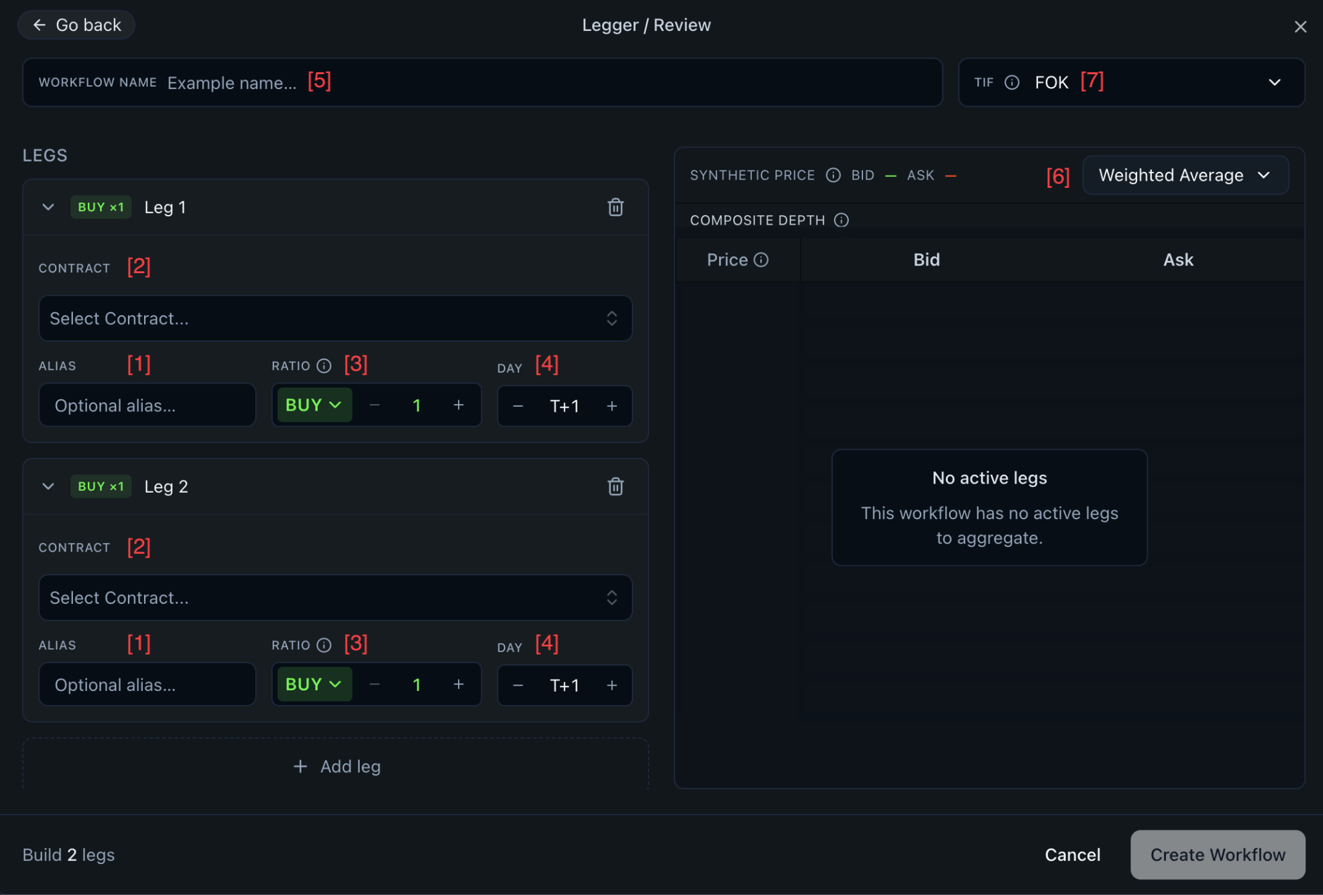Collapse Leg 1 section chevron

tap(48, 207)
